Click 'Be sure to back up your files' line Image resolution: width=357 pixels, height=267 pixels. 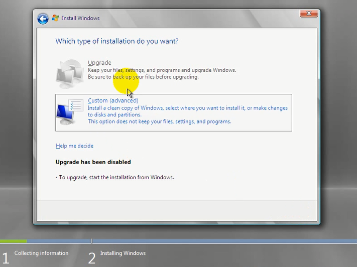(143, 77)
